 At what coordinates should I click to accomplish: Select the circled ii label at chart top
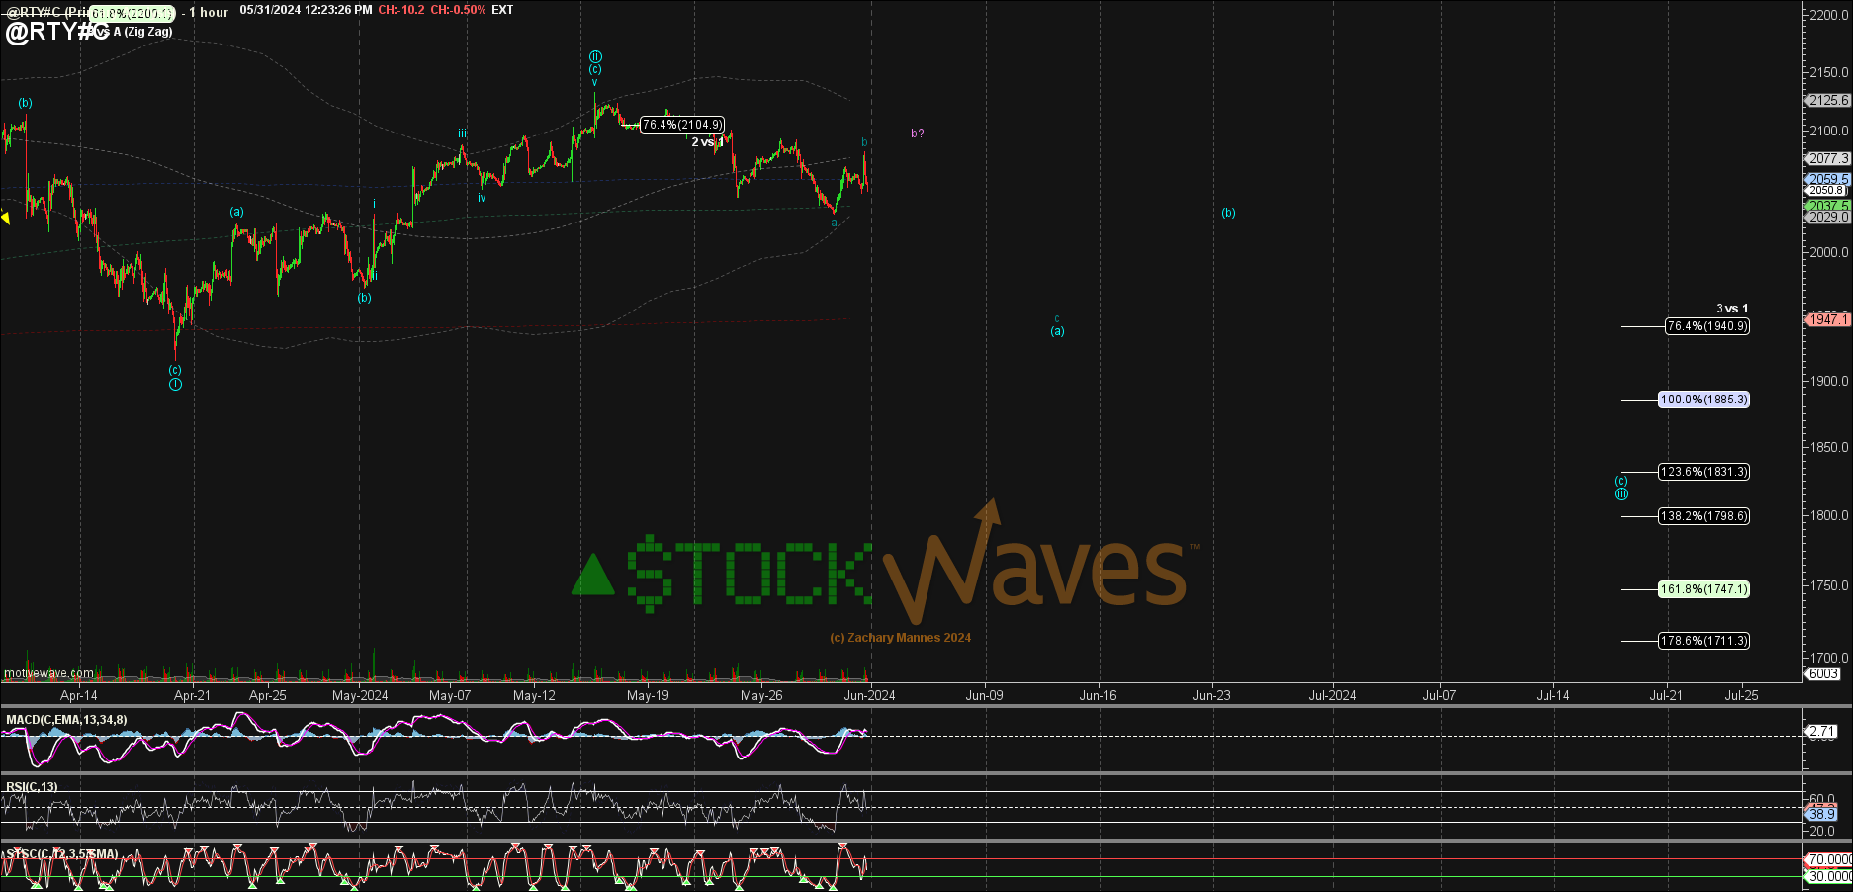pyautogui.click(x=595, y=56)
